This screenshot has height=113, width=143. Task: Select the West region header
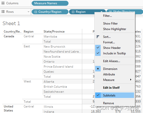(x=27, y=81)
